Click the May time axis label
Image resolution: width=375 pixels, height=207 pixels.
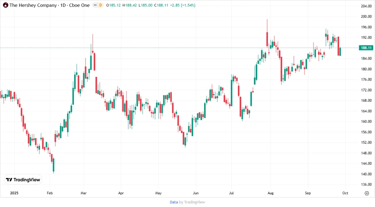pyautogui.click(x=158, y=193)
